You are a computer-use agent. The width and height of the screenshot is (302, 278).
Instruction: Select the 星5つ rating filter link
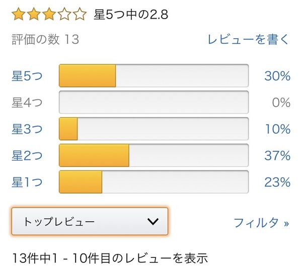[27, 76]
